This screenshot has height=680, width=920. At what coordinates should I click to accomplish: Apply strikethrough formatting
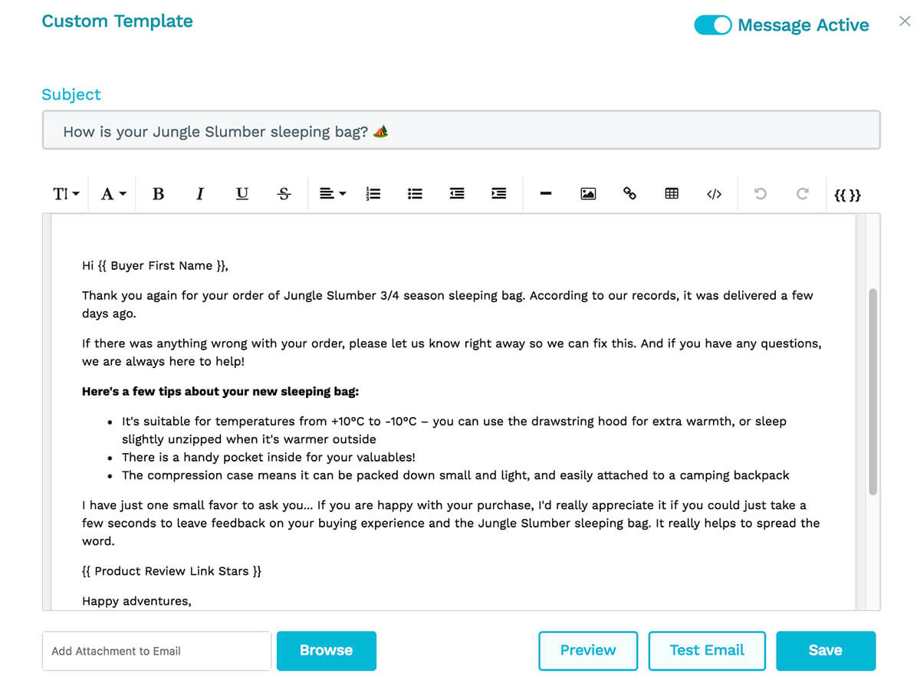(284, 194)
